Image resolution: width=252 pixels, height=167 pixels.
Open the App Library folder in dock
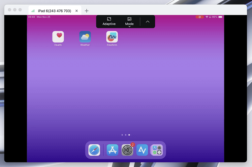click(x=157, y=150)
